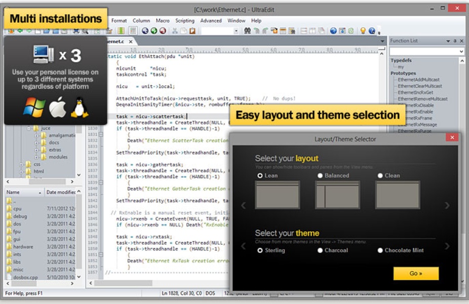
Task: Select the Charcoal theme radio button
Action: coord(320,250)
